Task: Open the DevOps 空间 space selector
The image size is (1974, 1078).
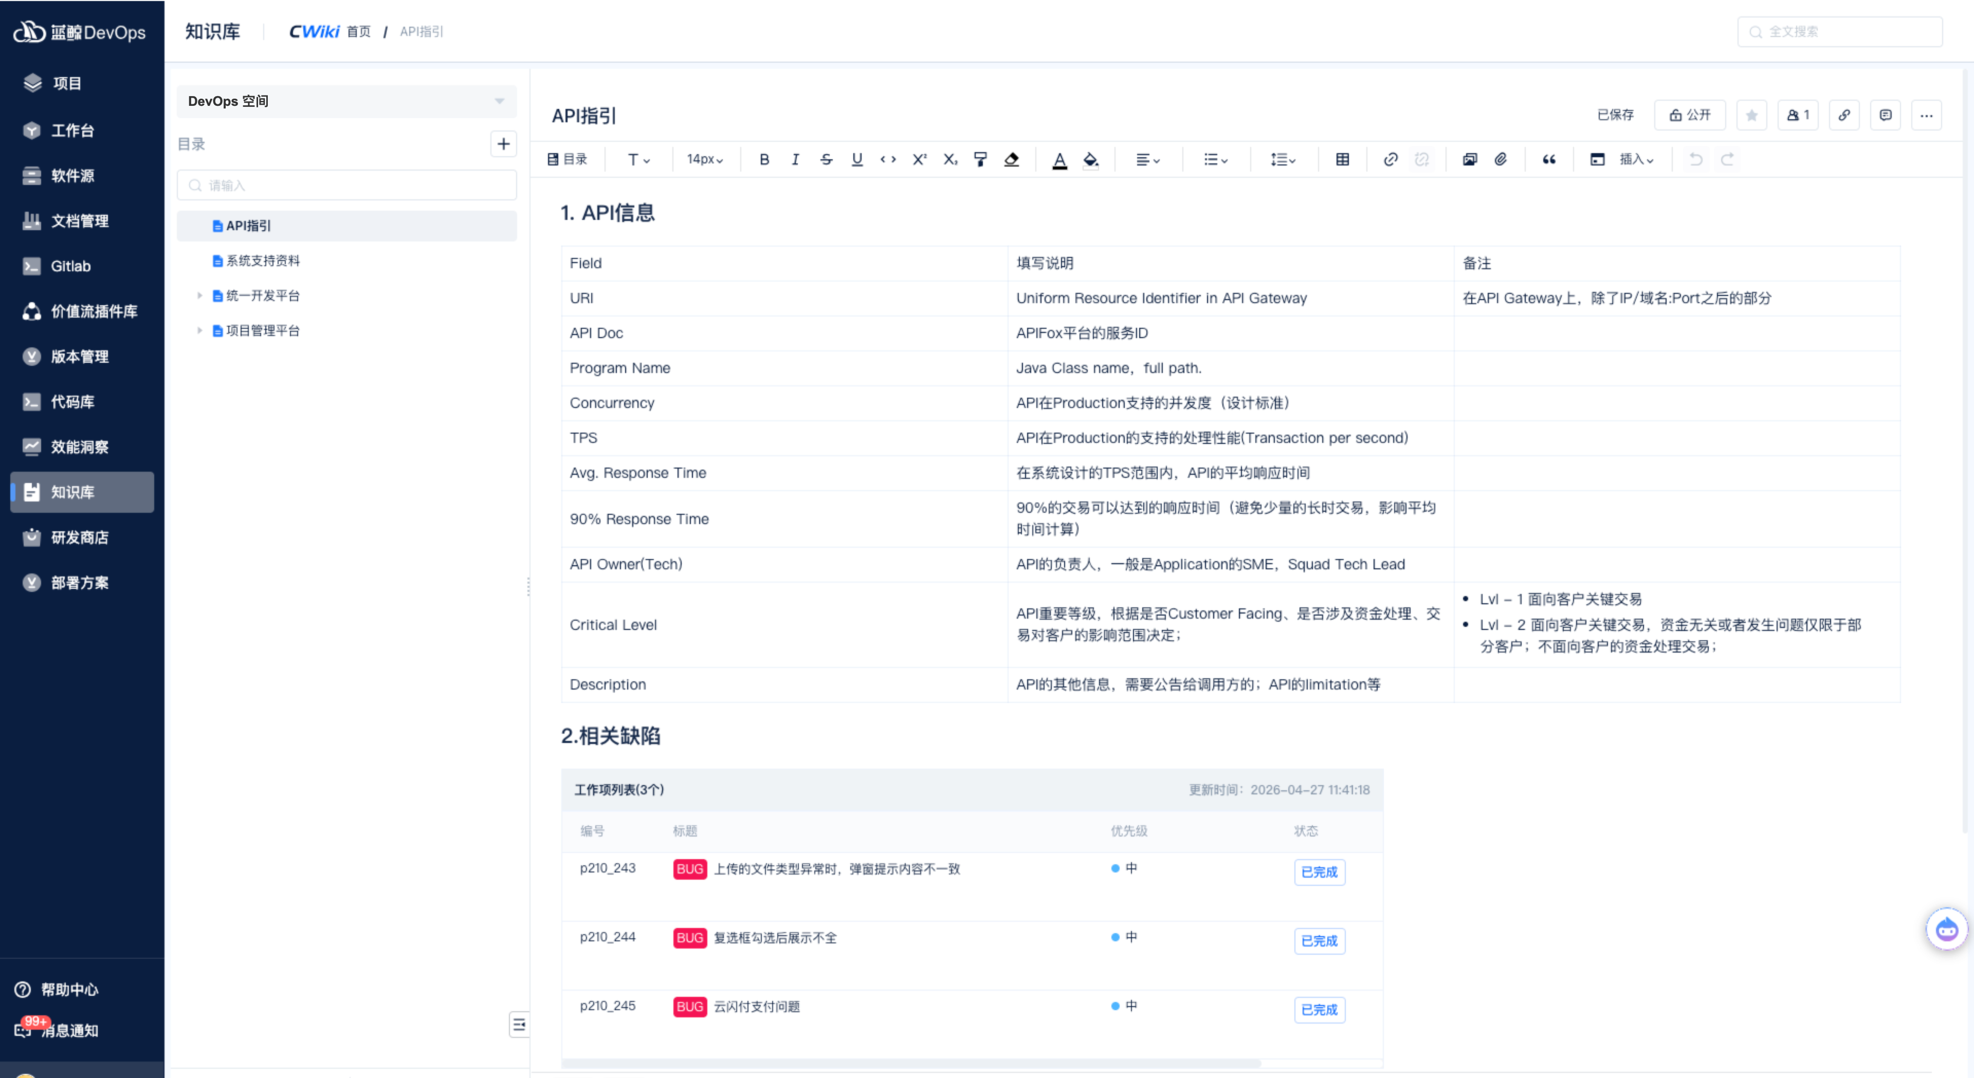Action: [x=346, y=101]
